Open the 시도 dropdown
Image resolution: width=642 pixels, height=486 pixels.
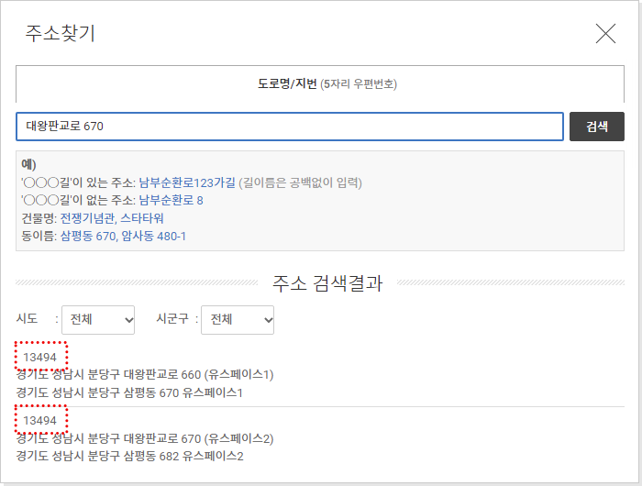click(98, 320)
